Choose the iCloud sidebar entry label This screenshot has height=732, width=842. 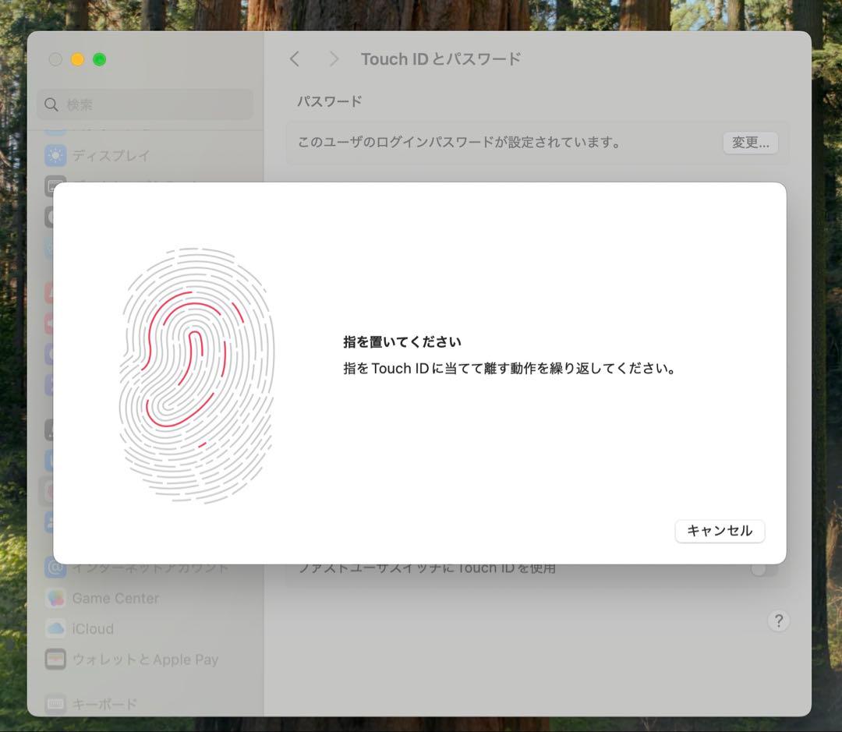93,629
